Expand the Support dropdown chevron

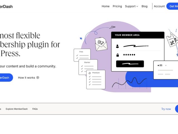coord(137,6)
